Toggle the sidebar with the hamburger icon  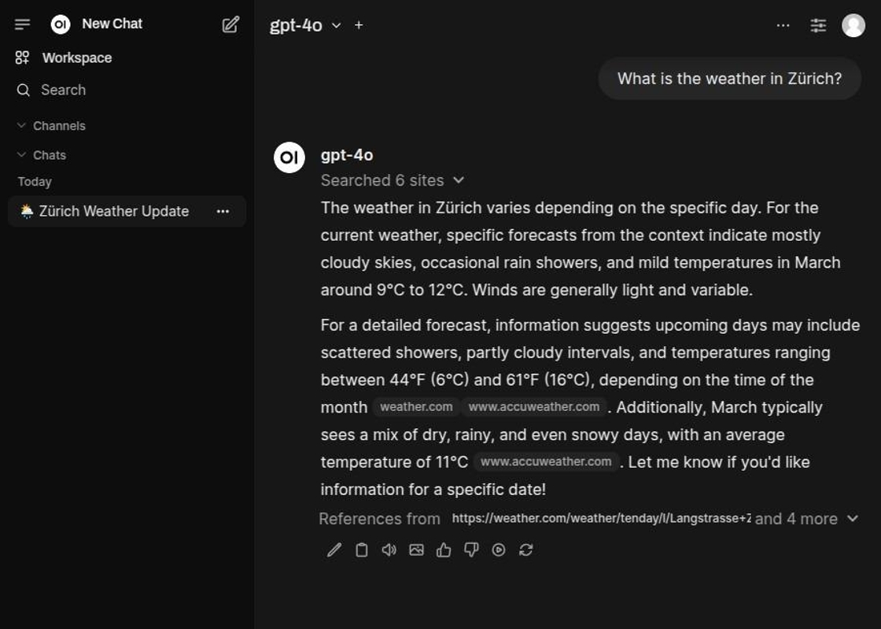click(x=23, y=24)
